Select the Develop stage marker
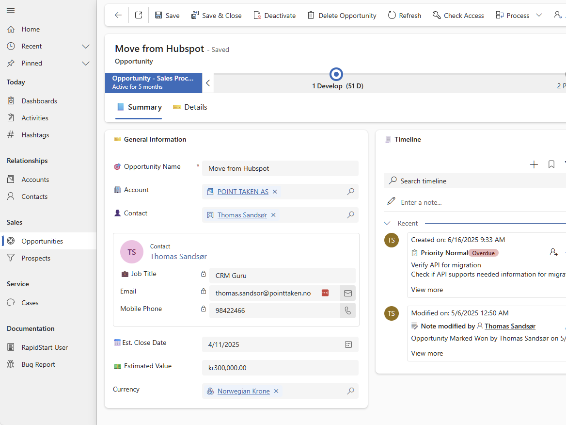Image resolution: width=566 pixels, height=425 pixels. coord(336,74)
